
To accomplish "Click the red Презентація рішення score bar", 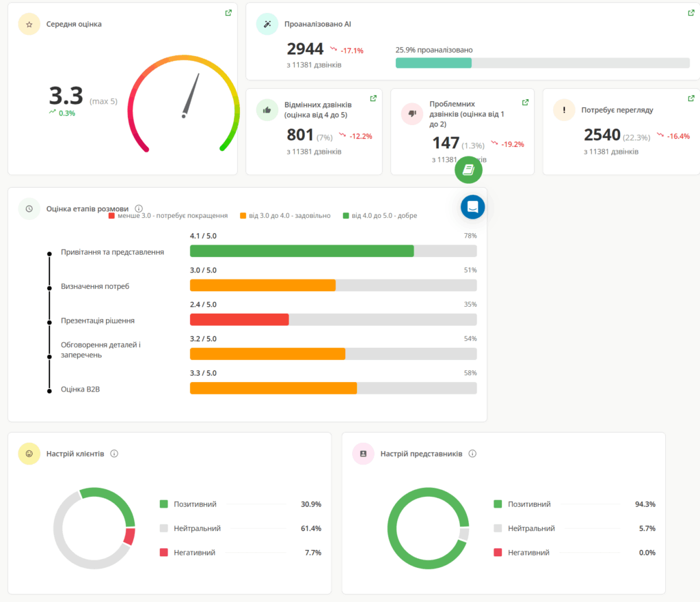I will [239, 320].
